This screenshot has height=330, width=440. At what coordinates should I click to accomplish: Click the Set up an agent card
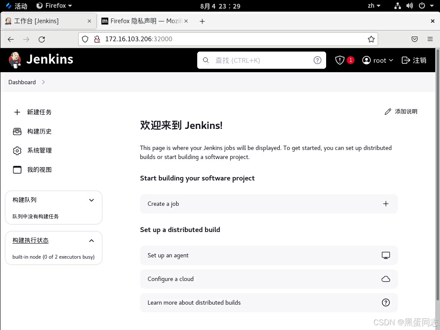pos(269,255)
